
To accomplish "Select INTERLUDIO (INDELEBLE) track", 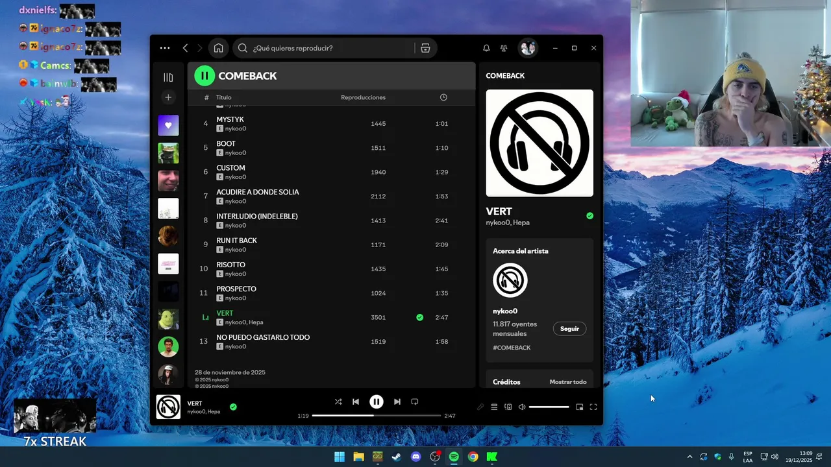I will pos(331,221).
